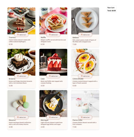Select the Crème Brûlée image
Screen dimensions: 134x137
[x=85, y=62]
